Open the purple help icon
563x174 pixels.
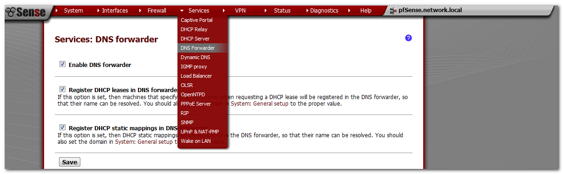click(408, 38)
